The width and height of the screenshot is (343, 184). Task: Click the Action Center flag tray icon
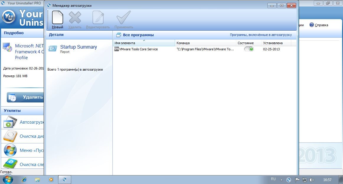(x=297, y=180)
